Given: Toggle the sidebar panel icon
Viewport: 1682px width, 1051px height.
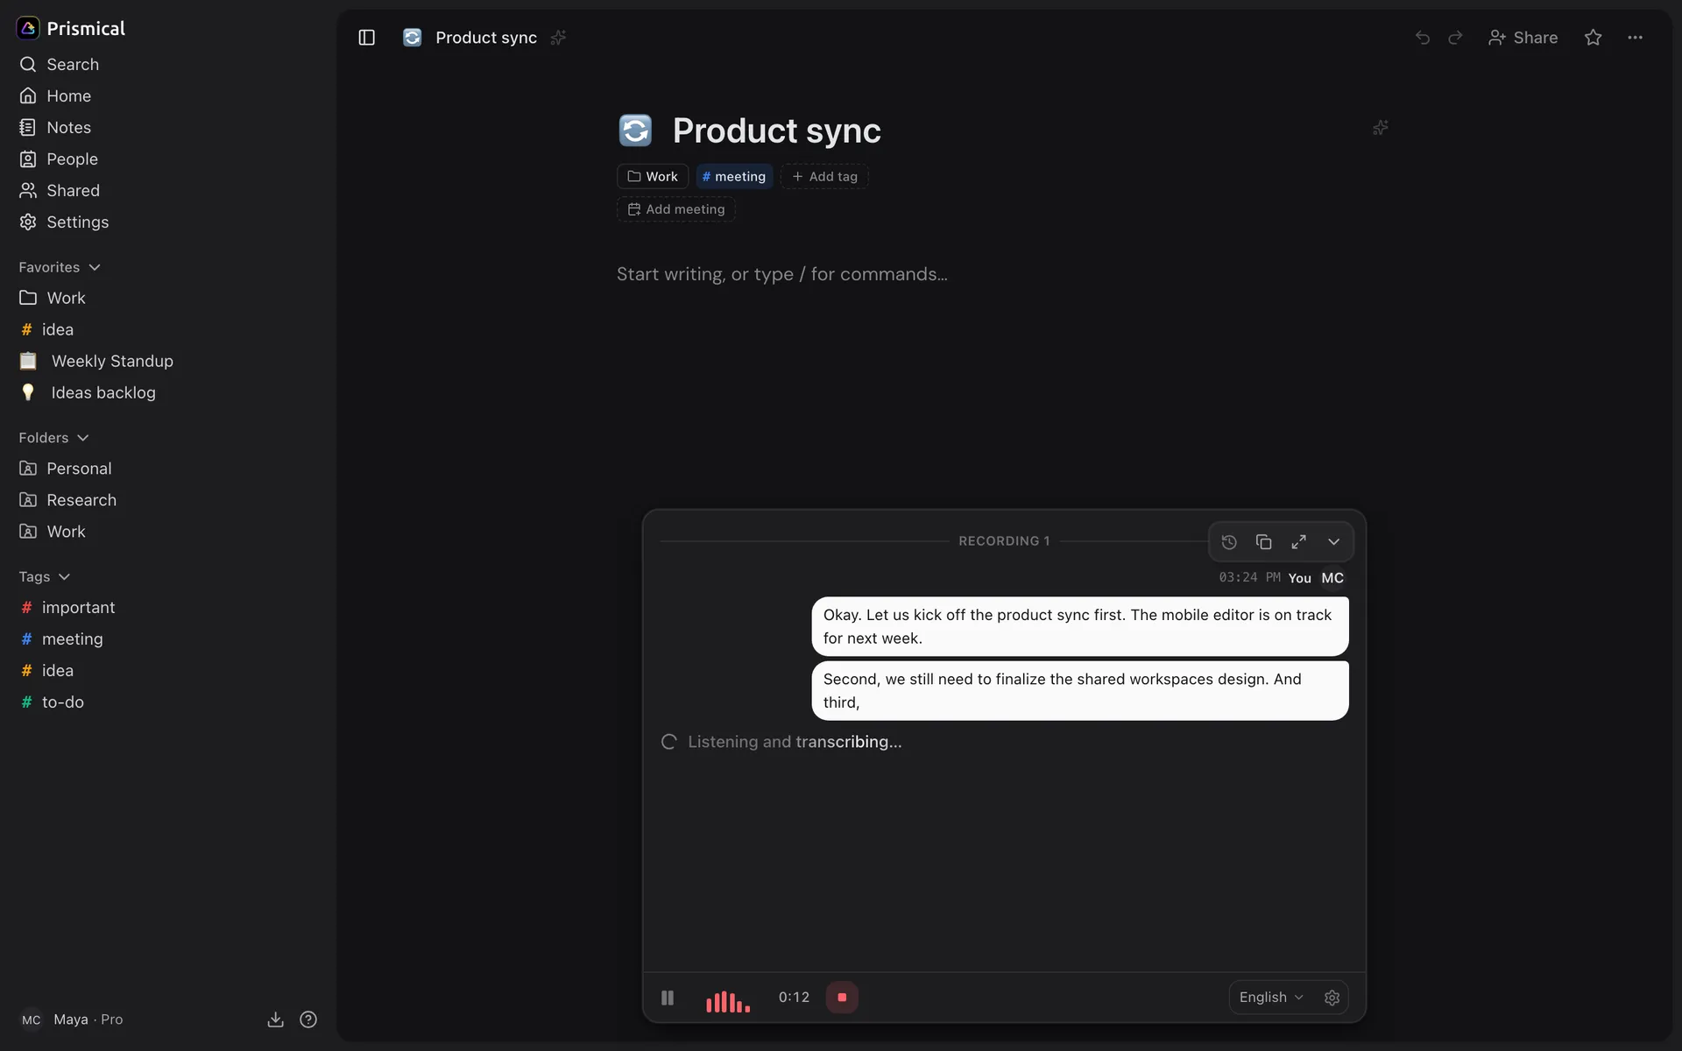Looking at the screenshot, I should (x=366, y=38).
